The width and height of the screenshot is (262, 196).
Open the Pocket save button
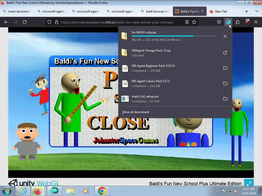(219, 22)
